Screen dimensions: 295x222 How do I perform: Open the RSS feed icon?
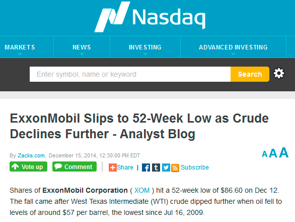click(x=175, y=168)
